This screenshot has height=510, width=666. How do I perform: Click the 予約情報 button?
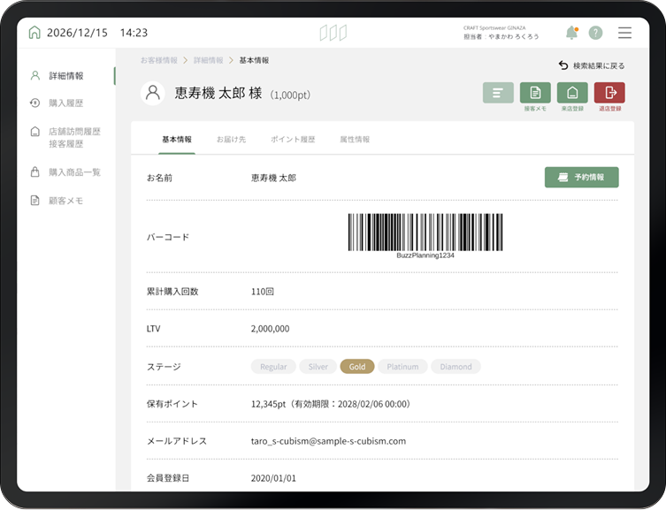tap(581, 178)
